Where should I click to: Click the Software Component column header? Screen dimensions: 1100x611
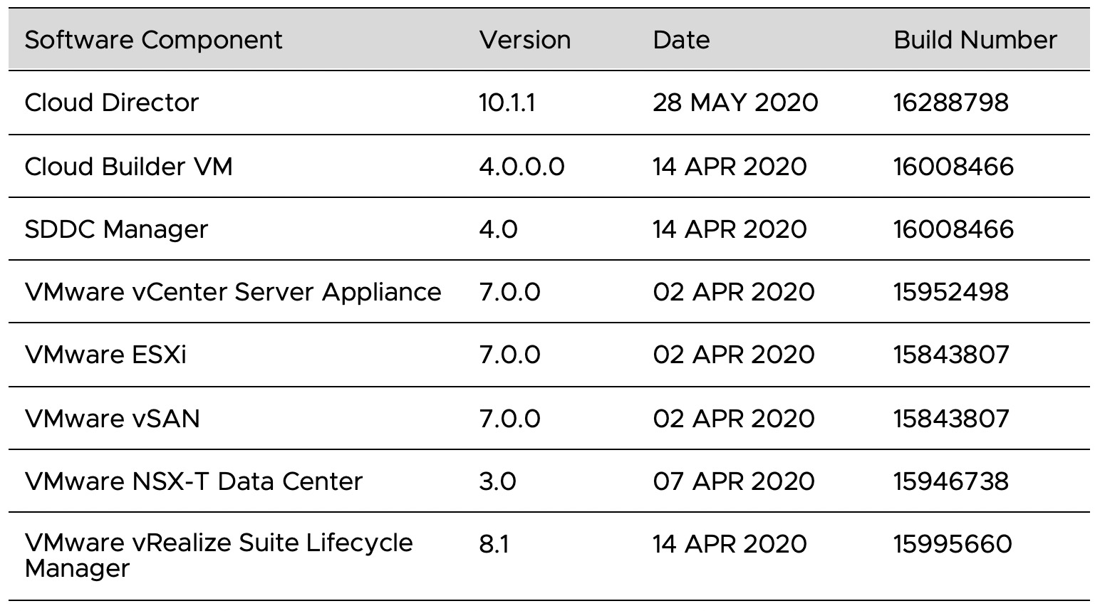coord(153,40)
